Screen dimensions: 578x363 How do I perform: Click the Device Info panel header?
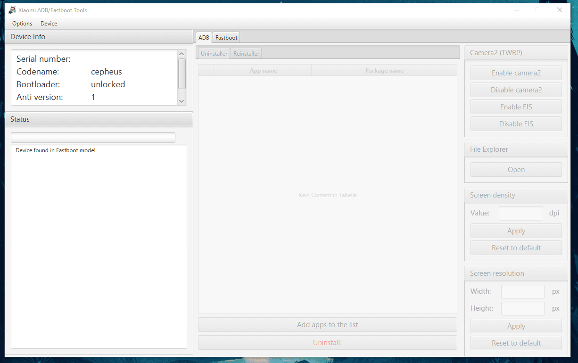click(99, 37)
